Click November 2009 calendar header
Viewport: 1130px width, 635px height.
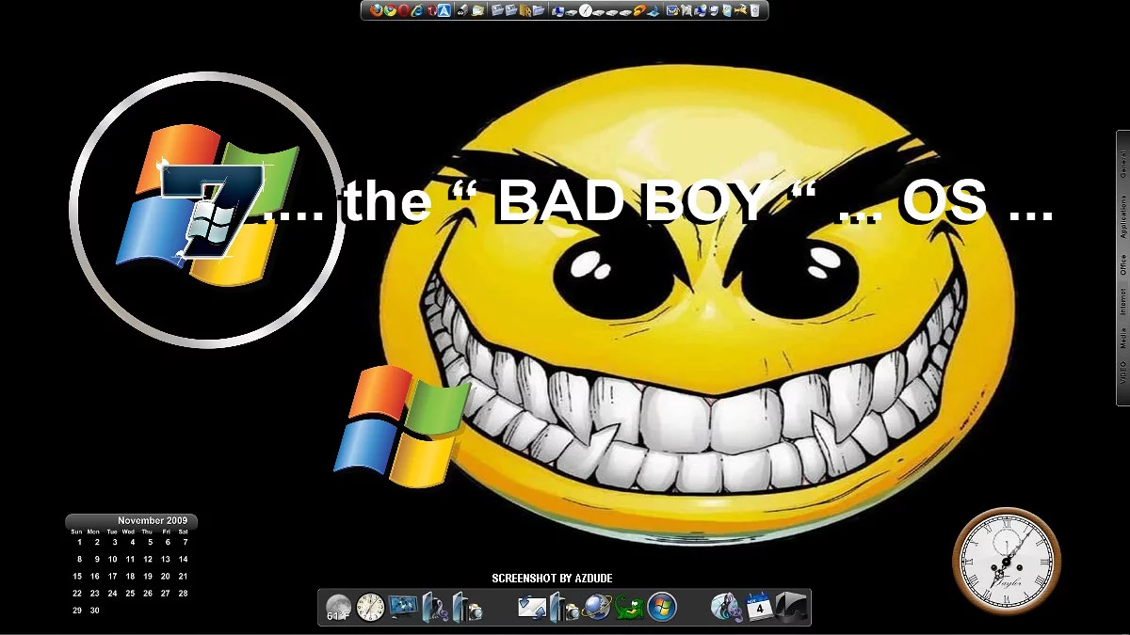coord(152,520)
